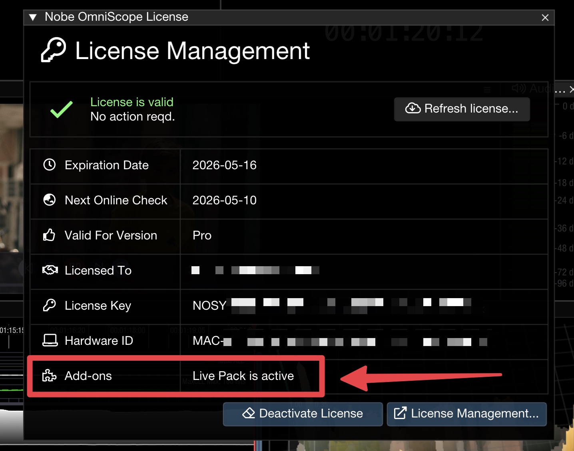
Task: Close the Audio panel with its X
Action: [x=571, y=89]
